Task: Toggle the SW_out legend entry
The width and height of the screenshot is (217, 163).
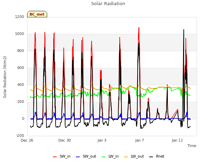Action: [86, 156]
